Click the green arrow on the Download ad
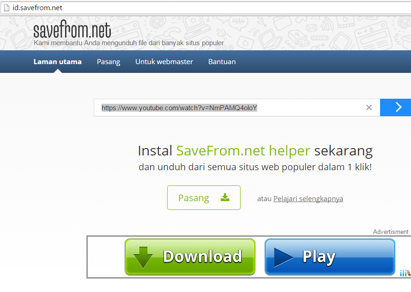Viewport: 411px width, 292px height. [143, 257]
